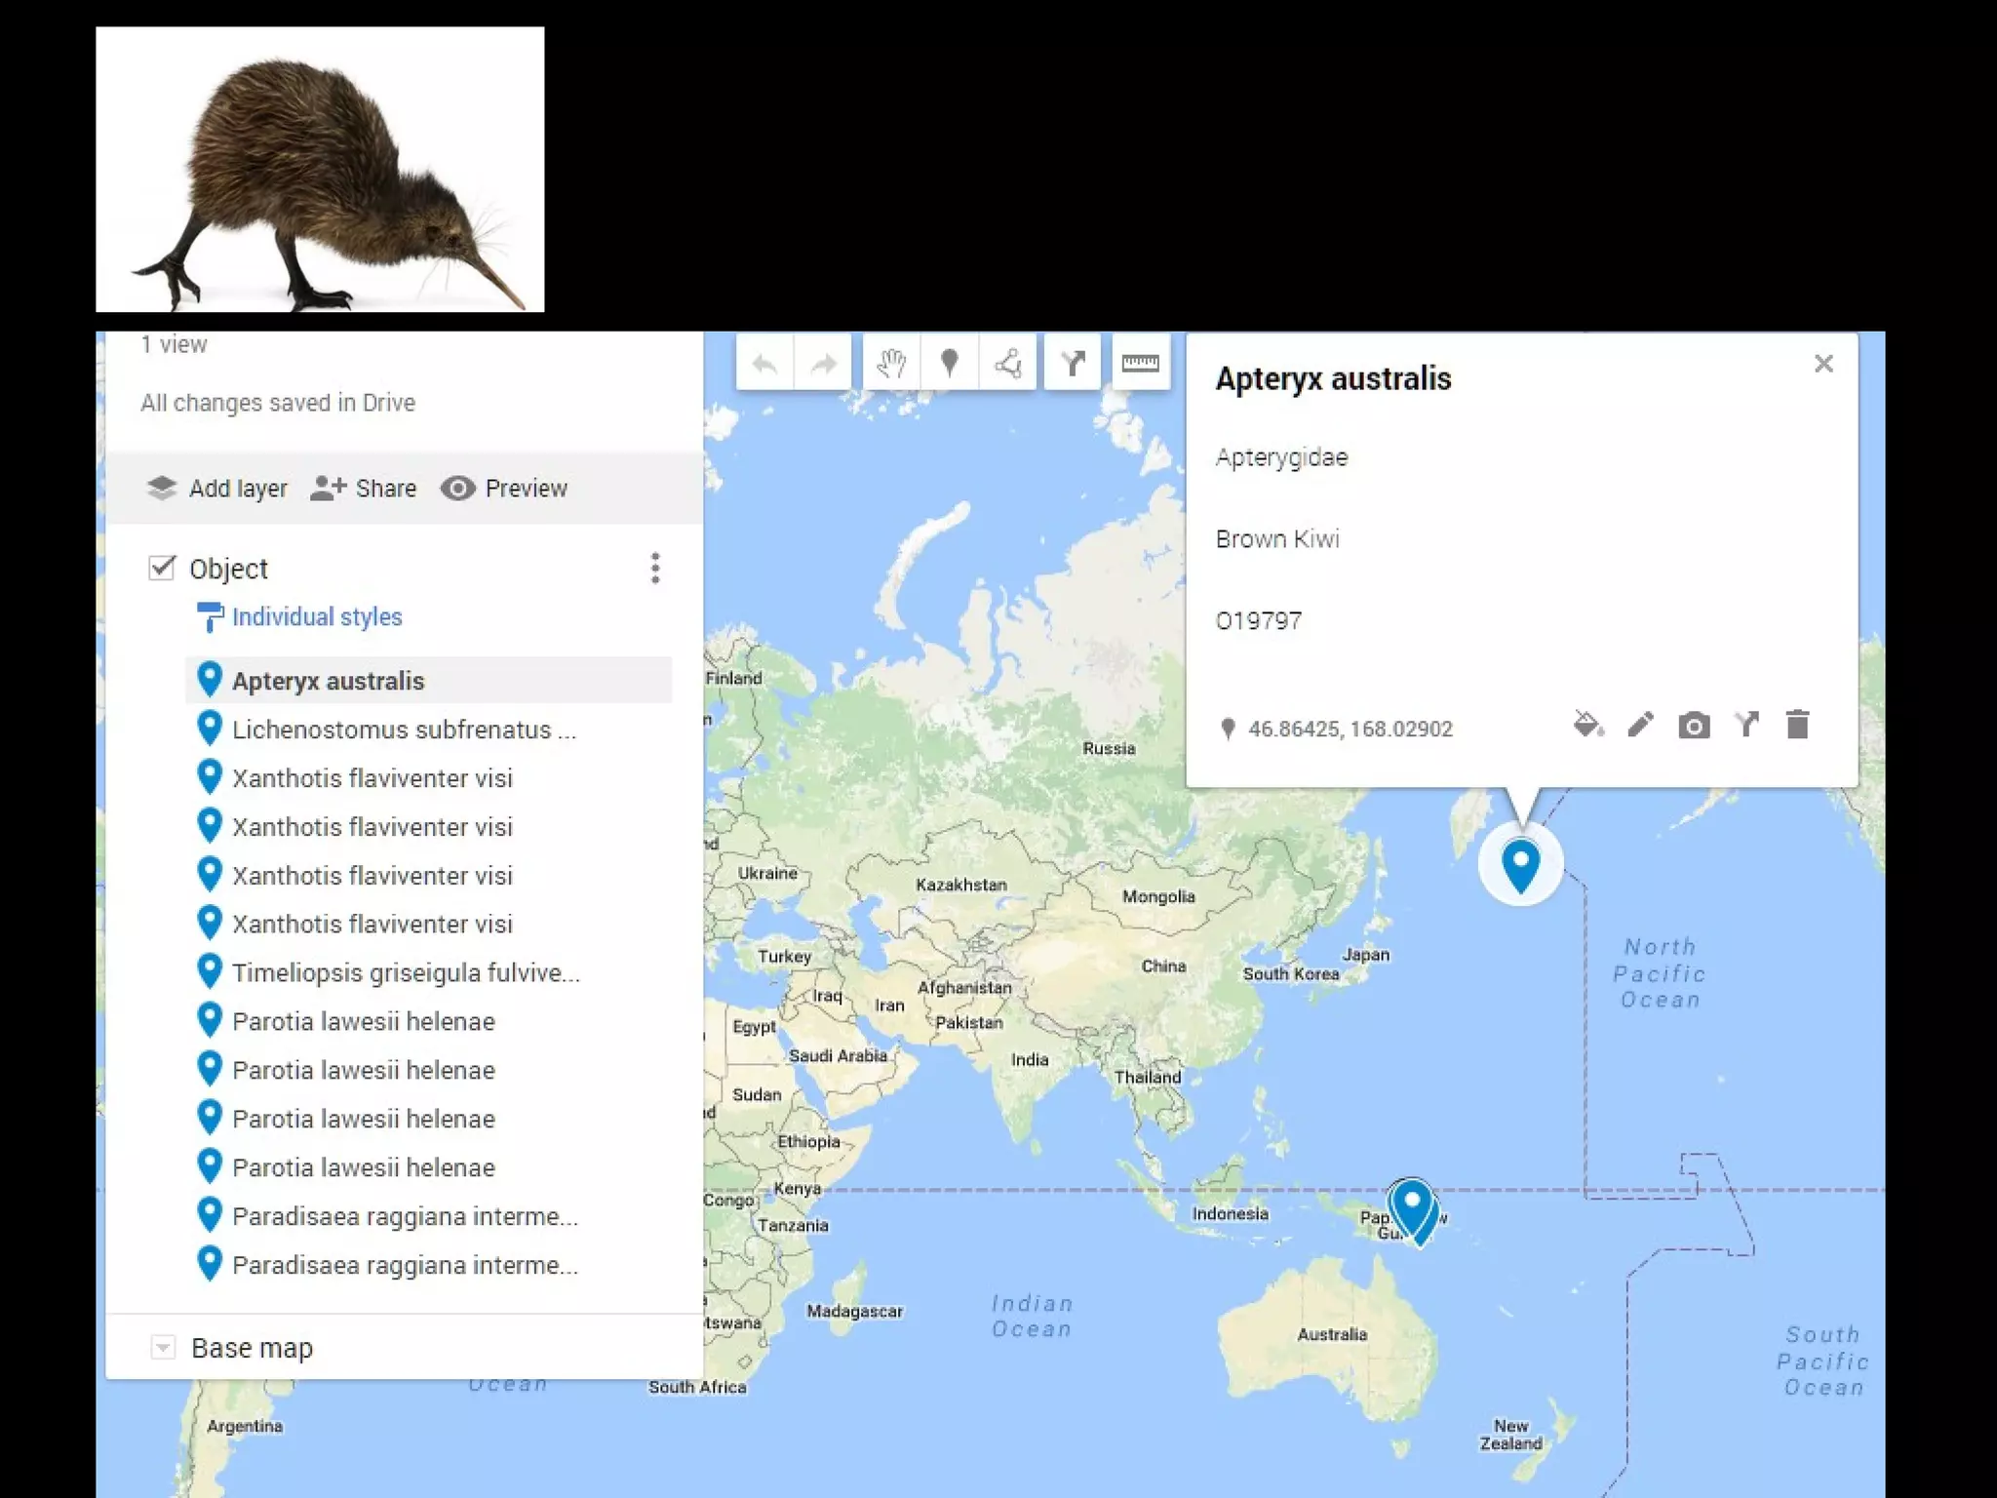Viewport: 1997px width, 1498px height.
Task: Choose the add marker tool
Action: (x=949, y=363)
